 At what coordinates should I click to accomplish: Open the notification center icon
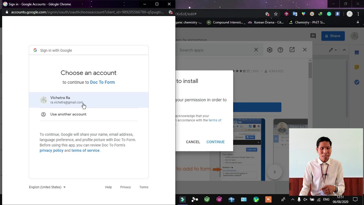[x=355, y=200]
